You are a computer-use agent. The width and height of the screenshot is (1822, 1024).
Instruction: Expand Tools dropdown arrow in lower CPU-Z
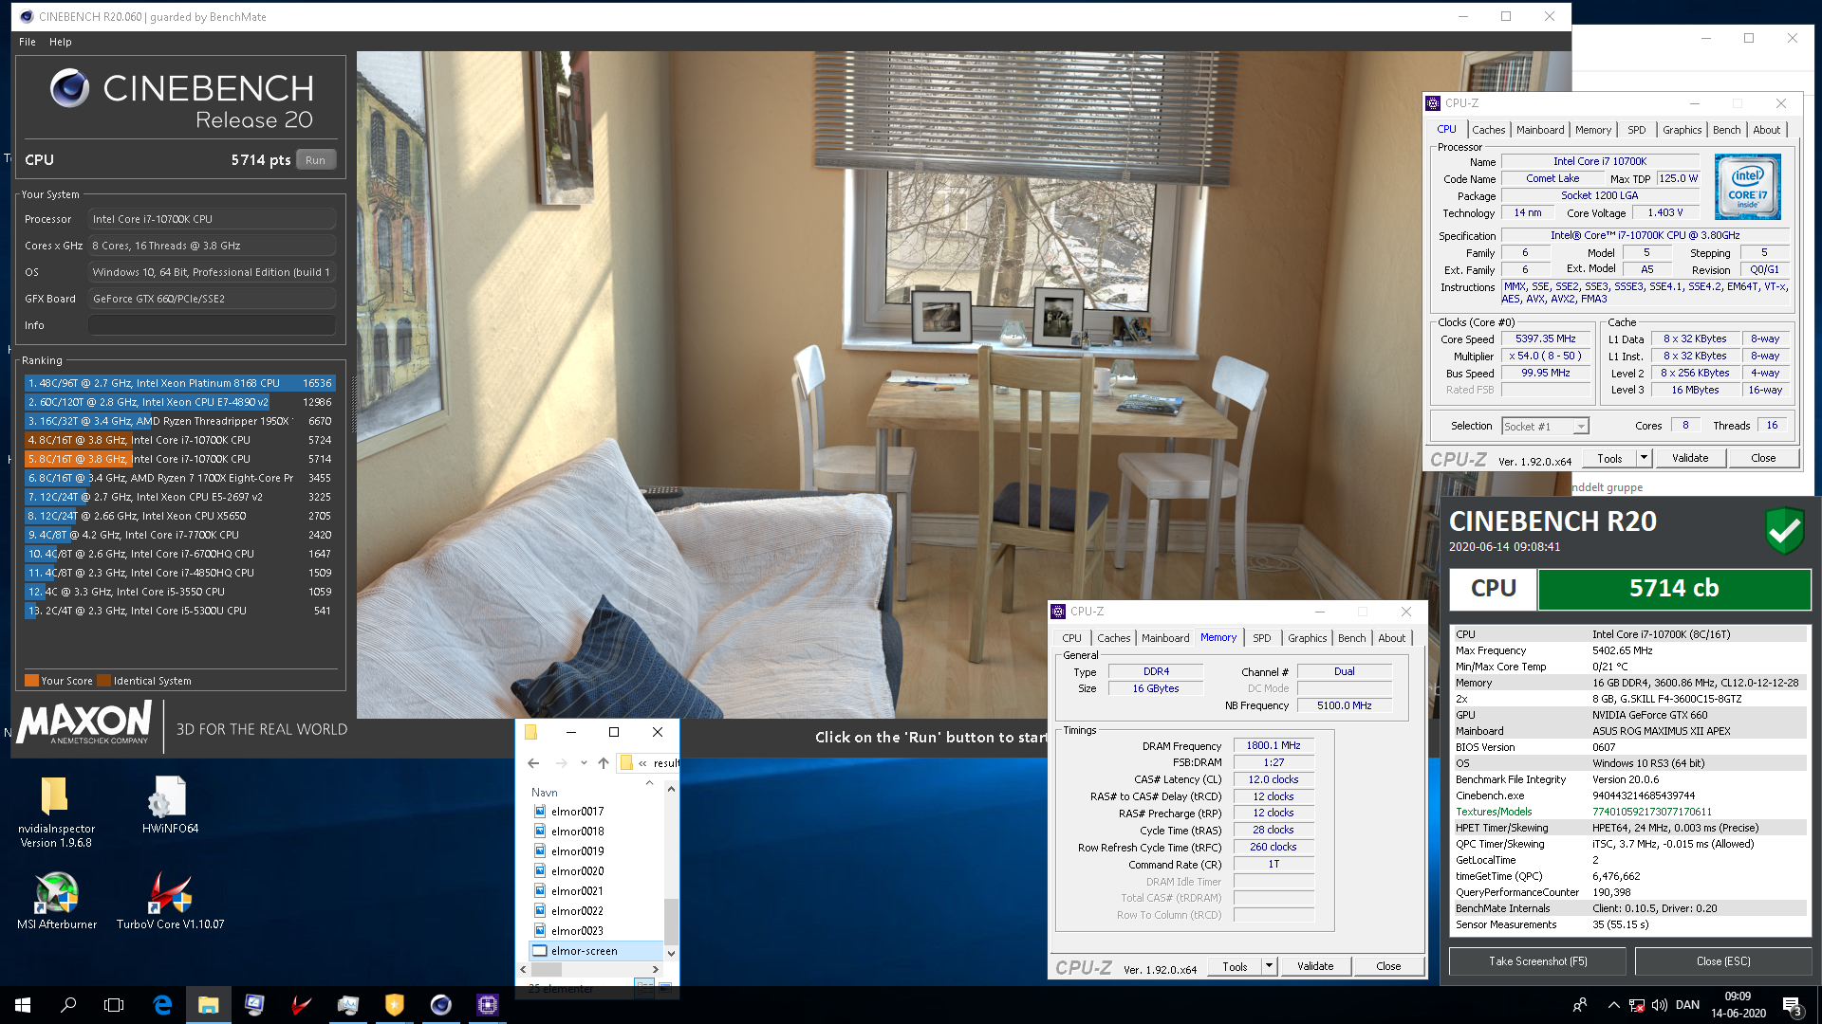tap(1270, 966)
